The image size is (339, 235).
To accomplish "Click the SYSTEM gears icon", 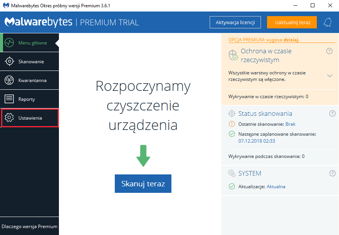I will coord(232,173).
